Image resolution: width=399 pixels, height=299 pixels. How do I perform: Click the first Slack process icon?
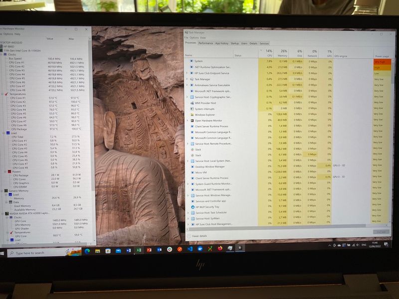tap(193, 149)
